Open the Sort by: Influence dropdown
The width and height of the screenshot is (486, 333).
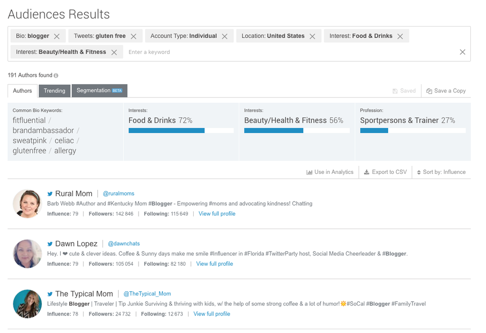click(x=441, y=172)
